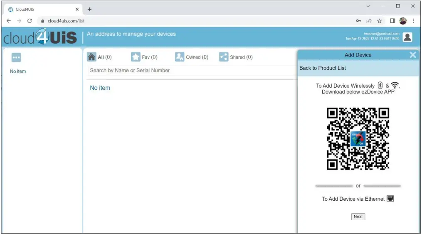422x234 pixels.
Task: Click 'No item' in the sidebar
Action: (x=18, y=71)
